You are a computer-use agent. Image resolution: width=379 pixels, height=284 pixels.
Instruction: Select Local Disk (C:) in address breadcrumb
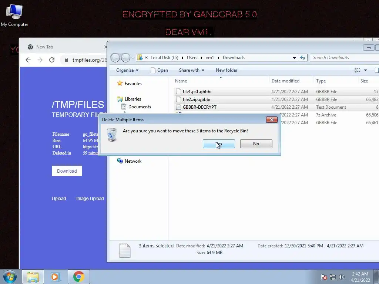(x=164, y=57)
